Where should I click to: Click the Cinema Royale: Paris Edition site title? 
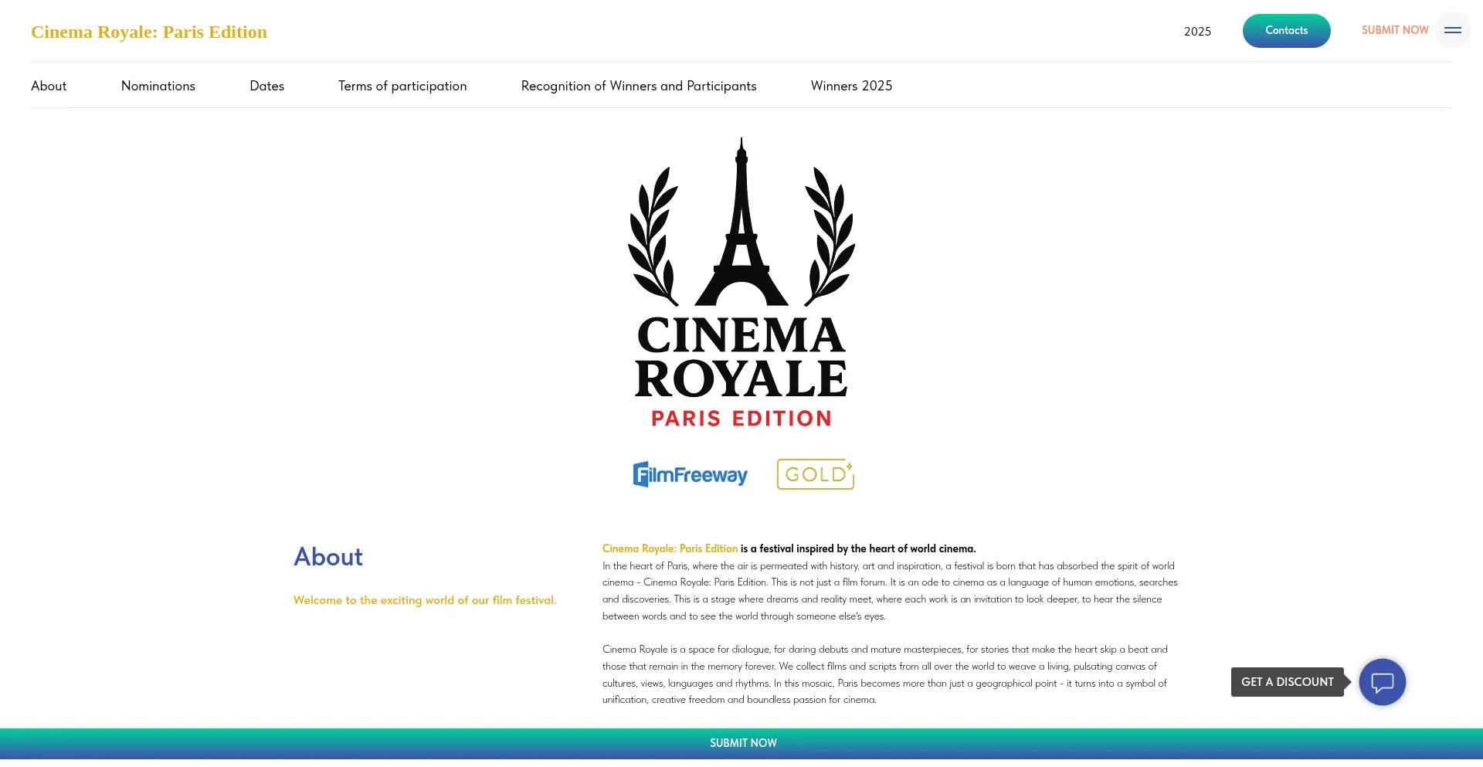coord(149,32)
